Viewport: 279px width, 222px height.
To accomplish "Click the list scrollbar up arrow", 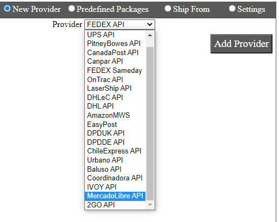I will coord(150,35).
